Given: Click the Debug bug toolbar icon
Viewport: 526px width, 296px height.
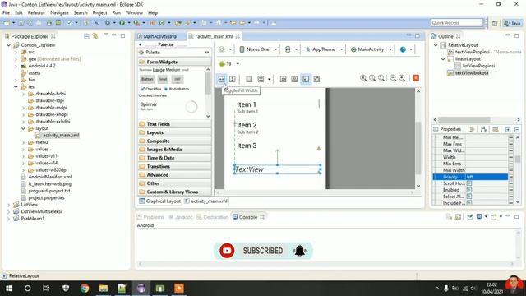Looking at the screenshot, I should click(108, 23).
